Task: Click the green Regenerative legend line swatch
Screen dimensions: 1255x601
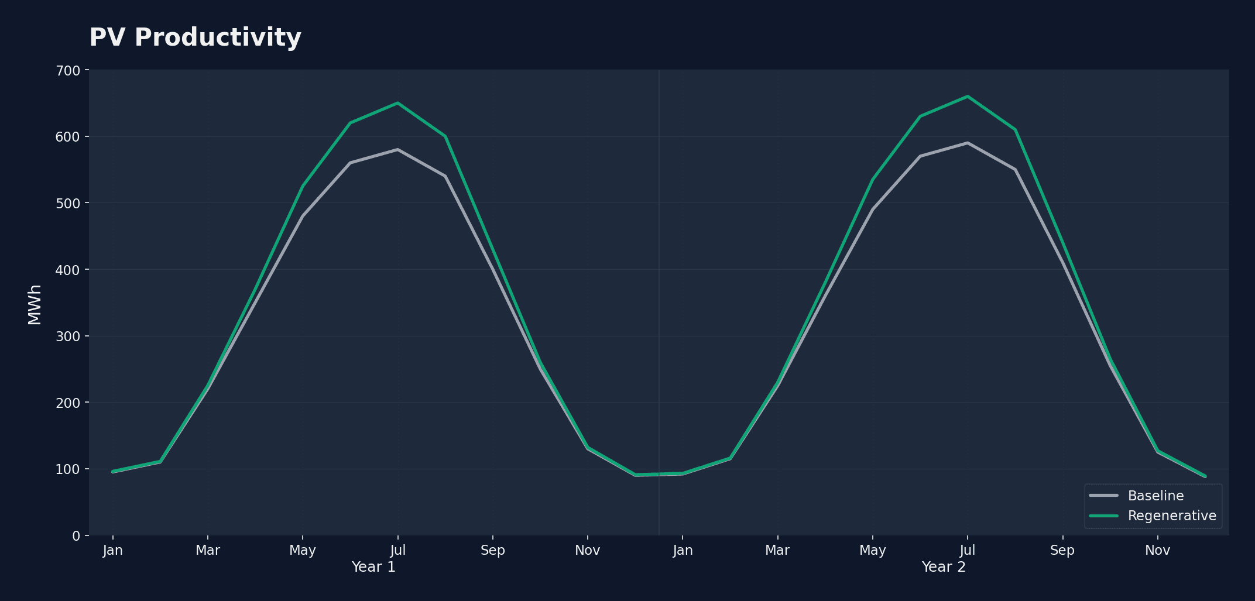Action: [1103, 516]
